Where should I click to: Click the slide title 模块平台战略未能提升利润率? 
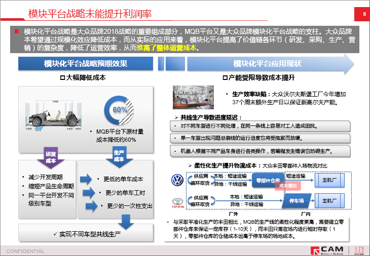pyautogui.click(x=90, y=14)
